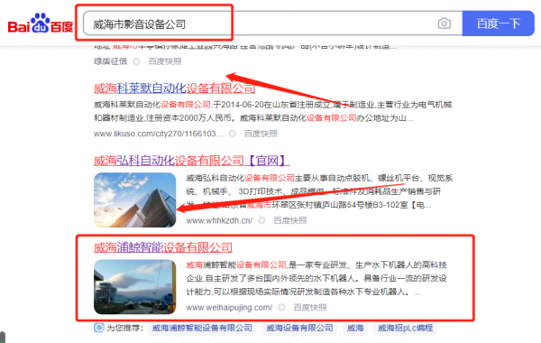Click shield icon after likuso.com URL

233,134
